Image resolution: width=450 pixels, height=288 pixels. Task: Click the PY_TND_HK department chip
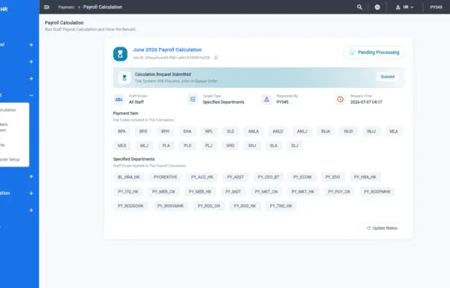[281, 206]
